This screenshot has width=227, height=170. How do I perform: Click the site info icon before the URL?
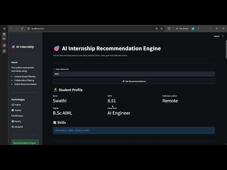tap(28, 28)
